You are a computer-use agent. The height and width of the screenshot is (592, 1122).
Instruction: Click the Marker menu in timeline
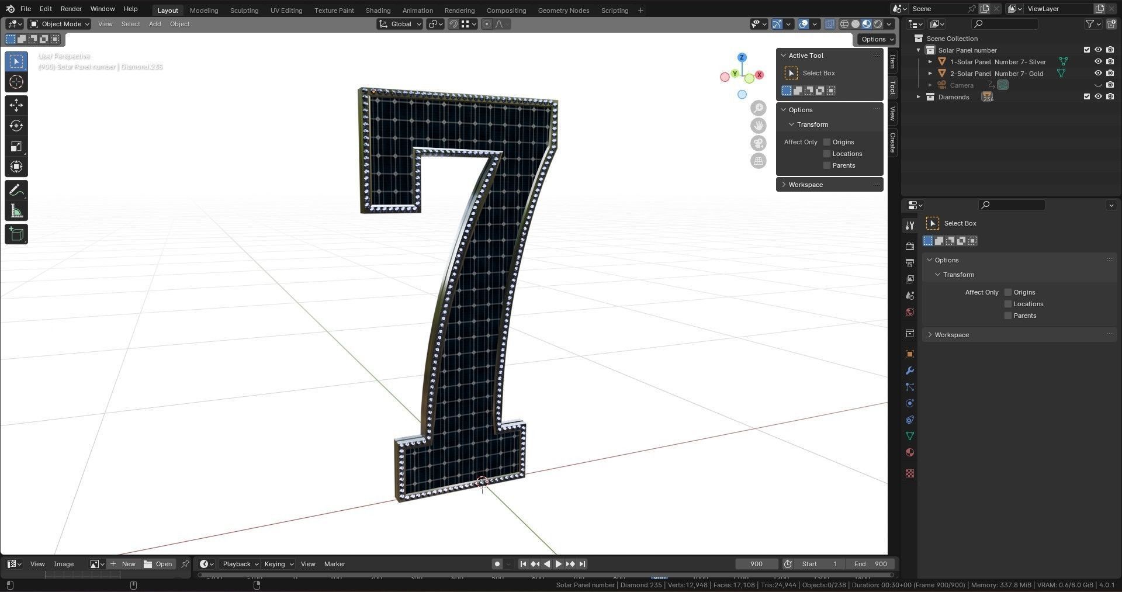(335, 564)
